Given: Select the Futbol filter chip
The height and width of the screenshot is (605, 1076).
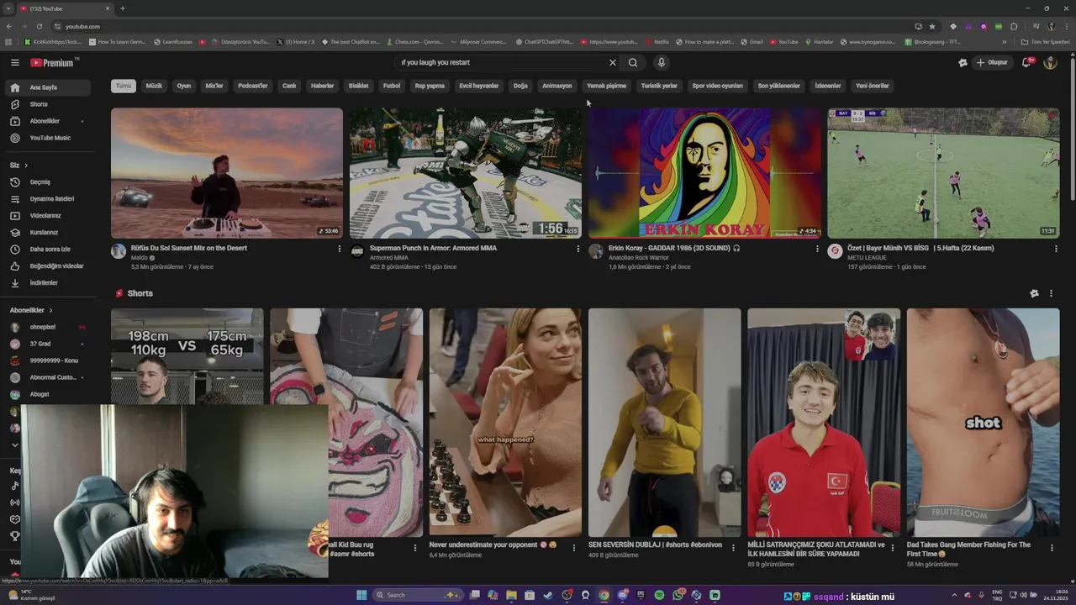Looking at the screenshot, I should (392, 86).
